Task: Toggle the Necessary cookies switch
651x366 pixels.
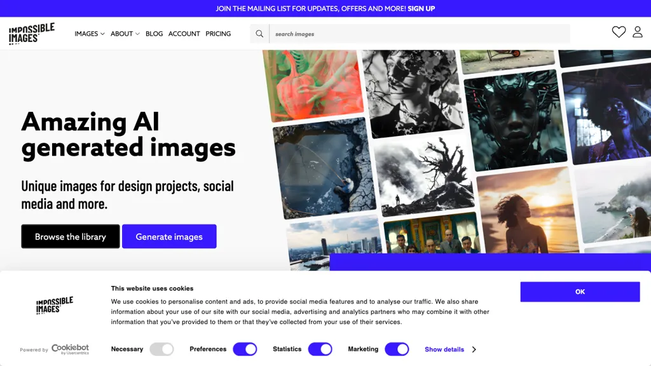Action: tap(161, 349)
